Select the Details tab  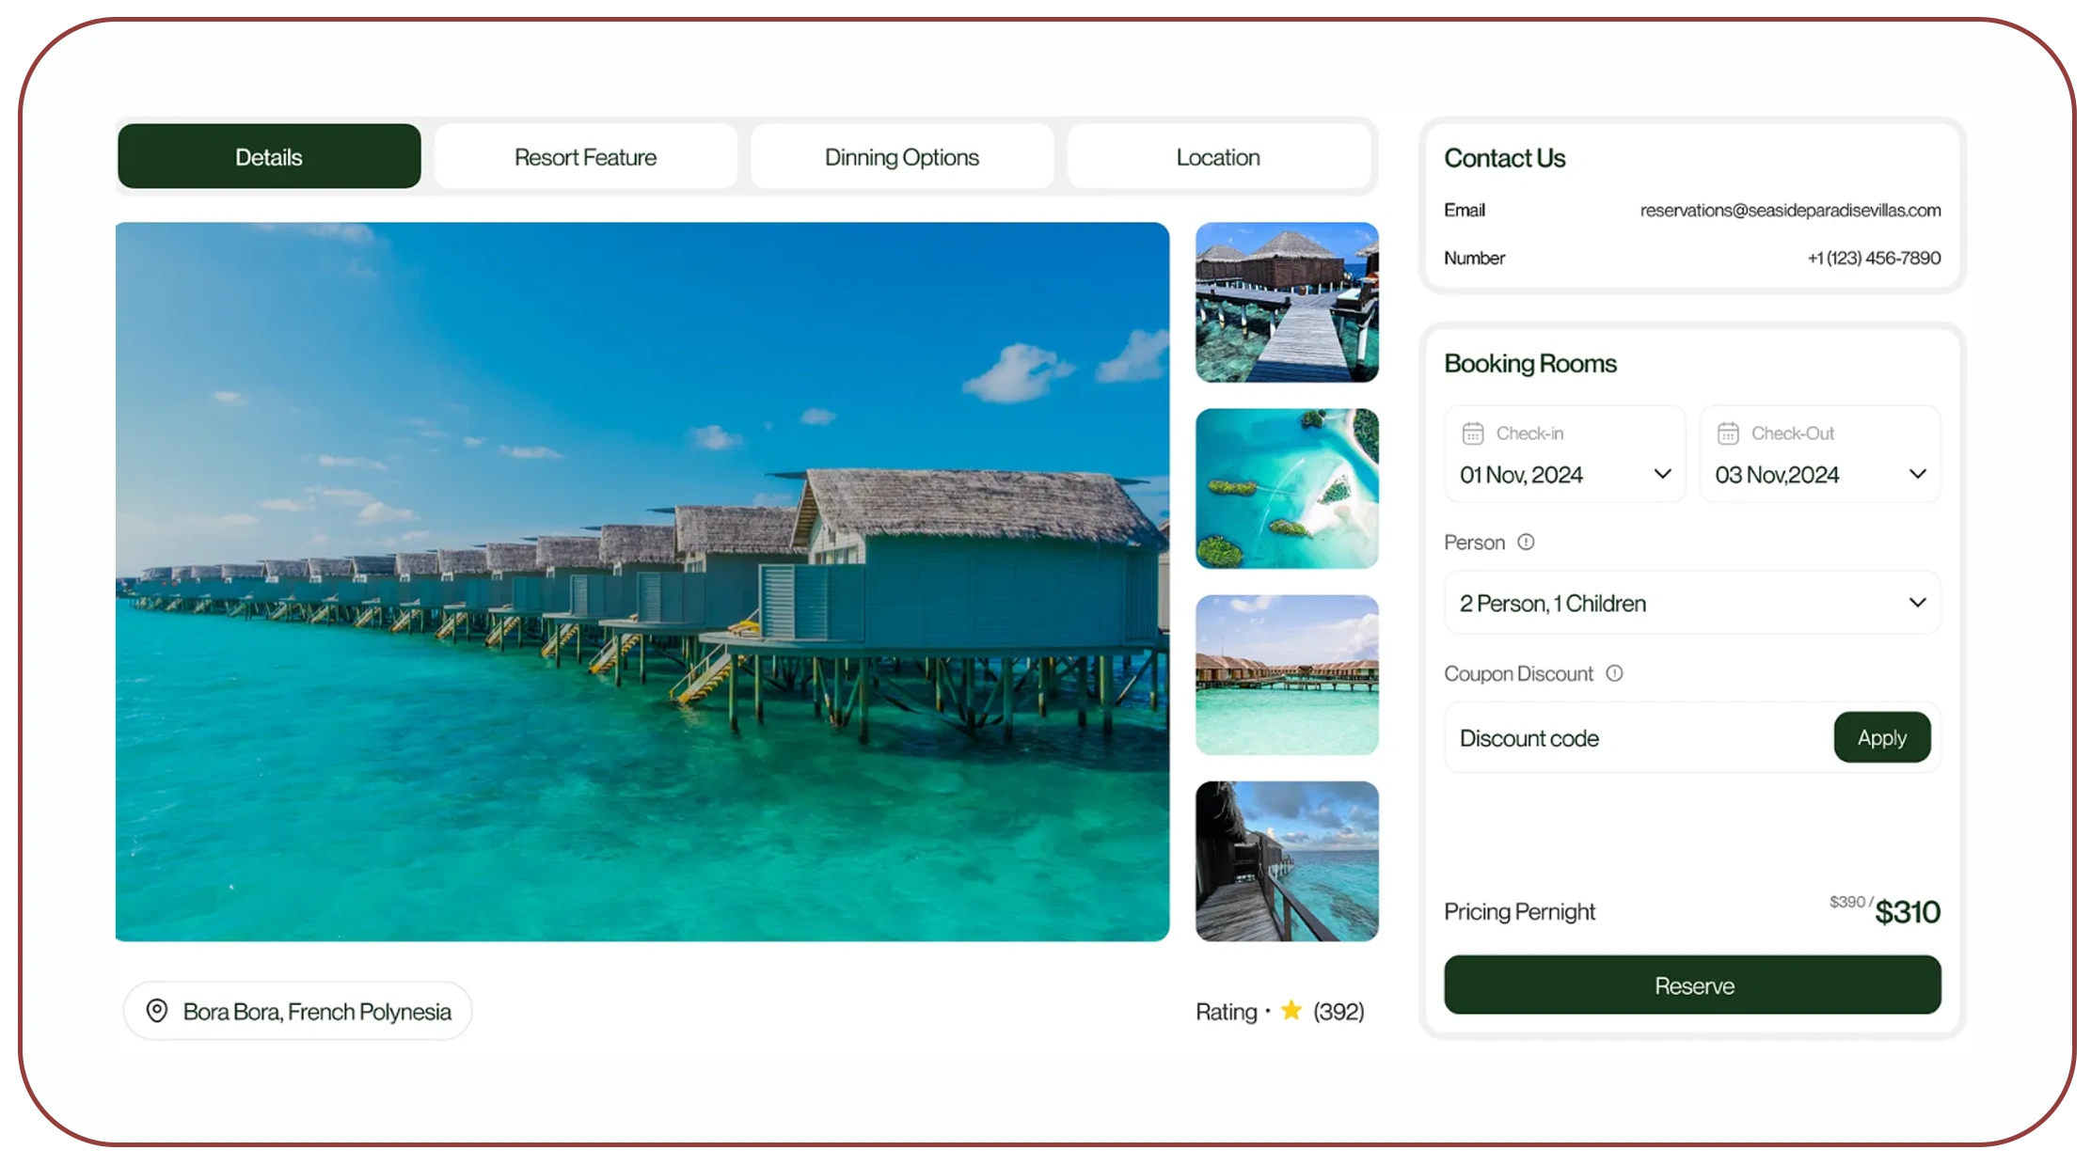click(x=269, y=157)
